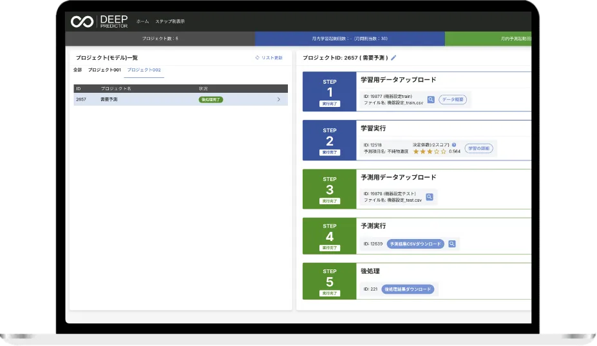The image size is (597, 346).
Task: Click the 予測実行 heading
Action: pyautogui.click(x=373, y=226)
